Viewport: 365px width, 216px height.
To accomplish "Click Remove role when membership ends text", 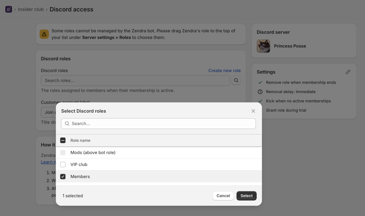I will pos(301,82).
